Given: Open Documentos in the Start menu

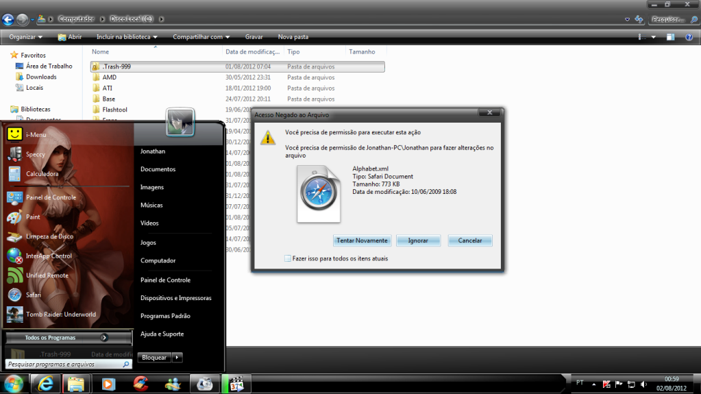Looking at the screenshot, I should click(x=158, y=169).
